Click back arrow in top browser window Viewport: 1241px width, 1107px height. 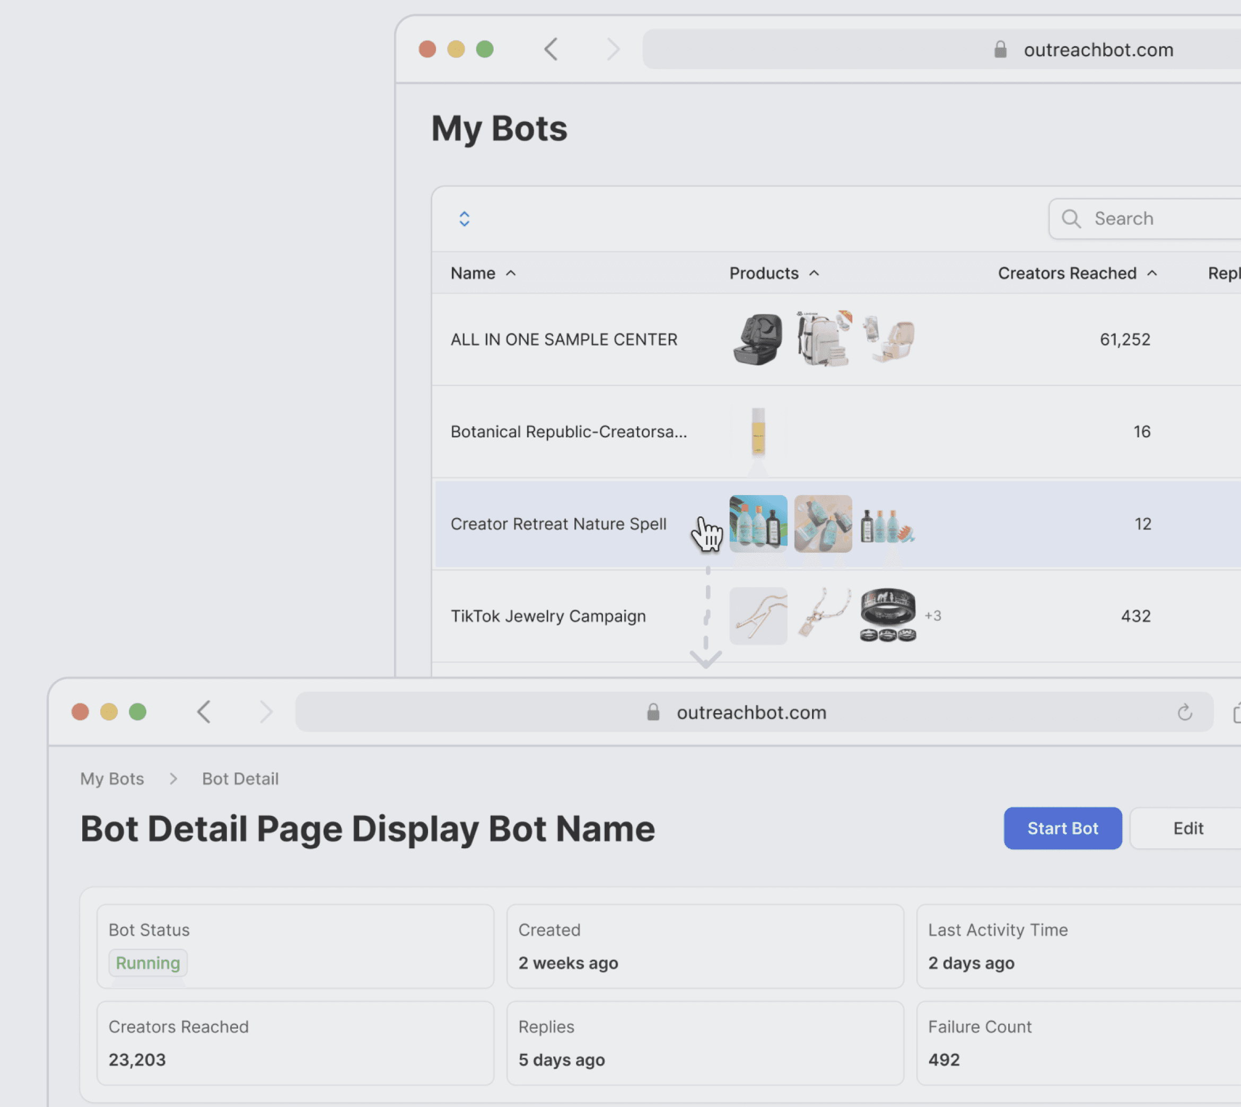[551, 49]
